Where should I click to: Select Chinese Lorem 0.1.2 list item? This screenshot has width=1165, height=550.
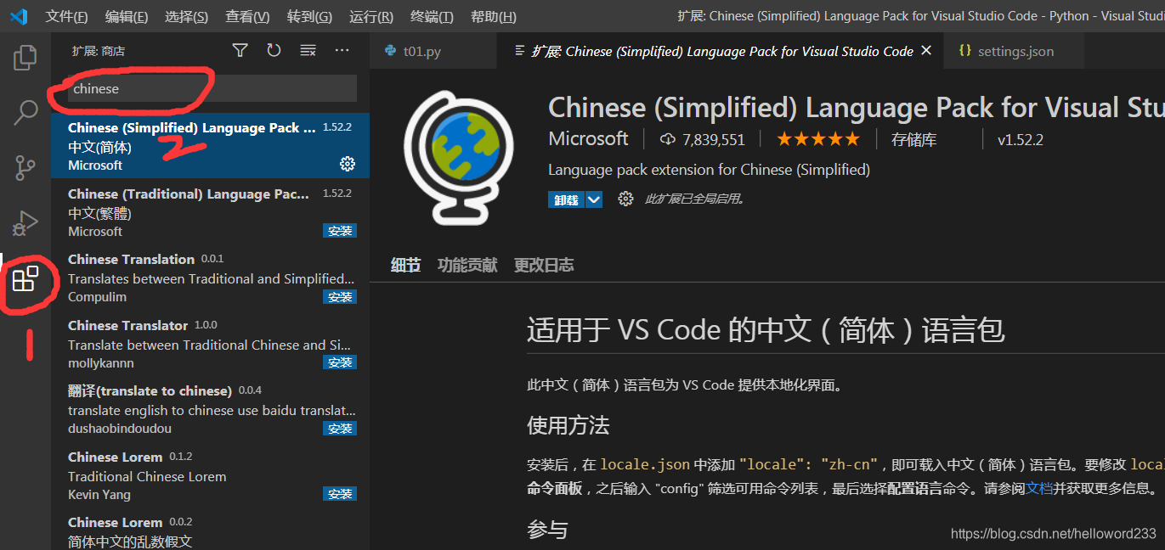click(x=210, y=475)
